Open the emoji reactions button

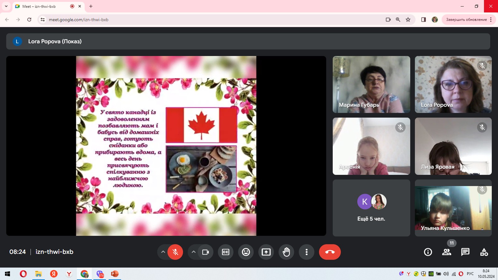pyautogui.click(x=246, y=252)
